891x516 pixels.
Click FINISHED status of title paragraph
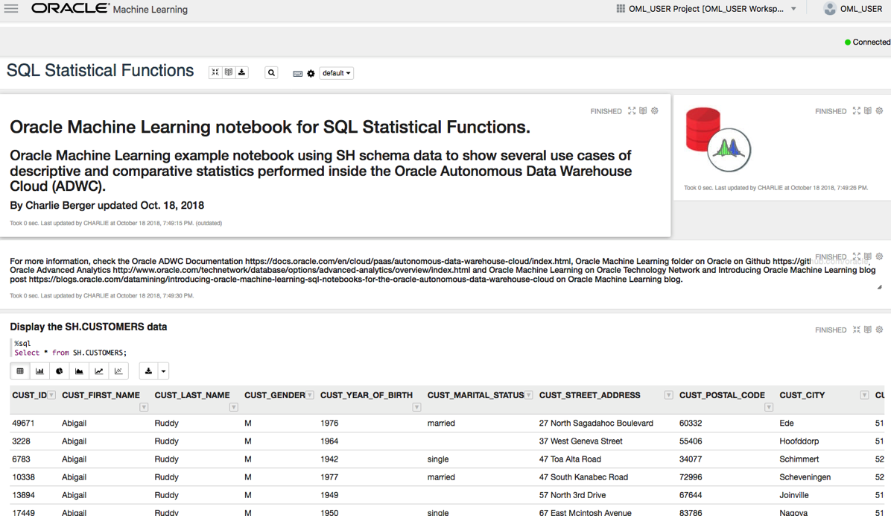pos(606,112)
